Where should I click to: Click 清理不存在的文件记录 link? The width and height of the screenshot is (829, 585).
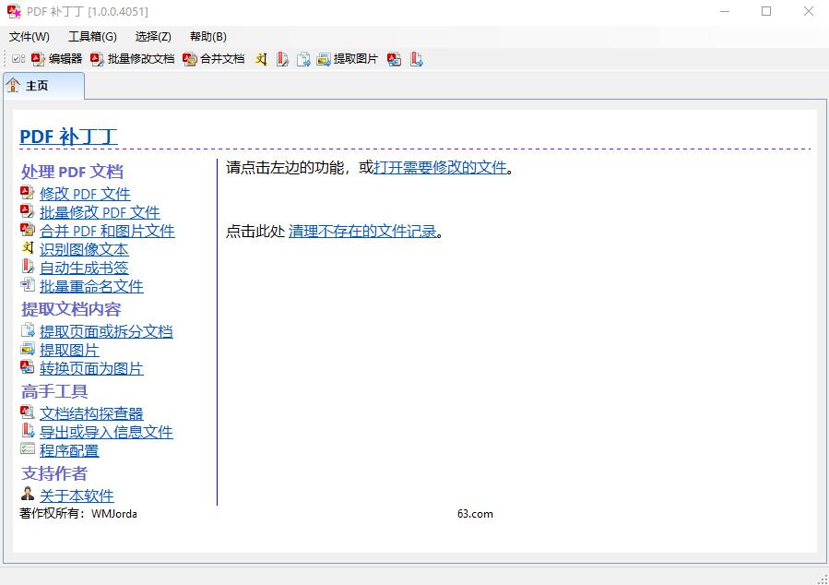pos(364,231)
